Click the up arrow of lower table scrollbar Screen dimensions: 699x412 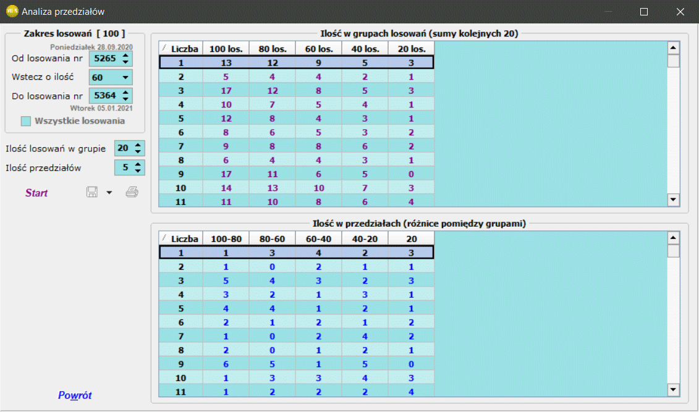tap(673, 237)
